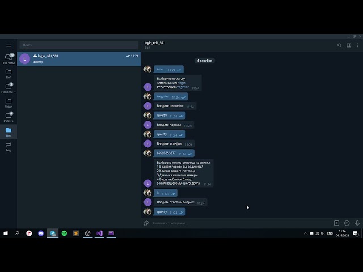The height and width of the screenshot is (272, 363).
Task: Click the user avatar beside /start message
Action: click(x=147, y=69)
